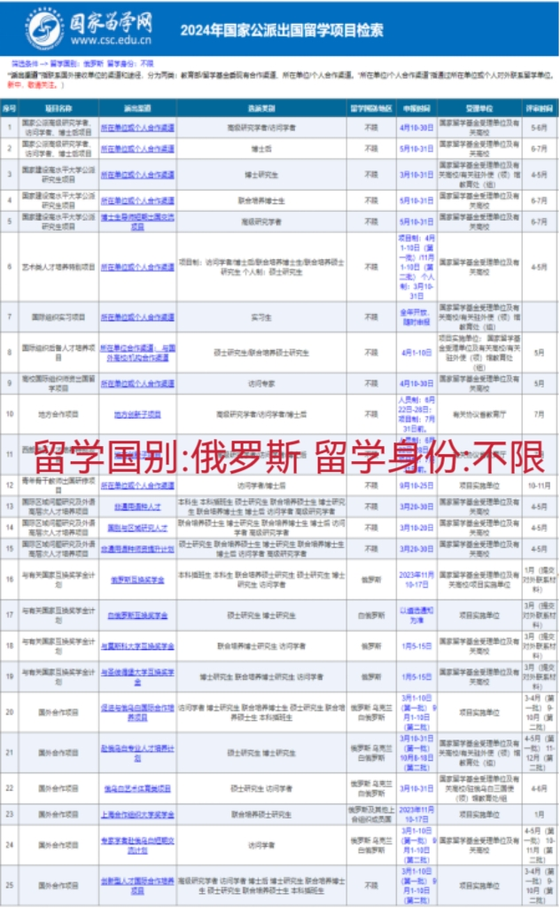Click the 有关协议省教育厅 cell in row 10
The image size is (560, 908).
click(x=479, y=415)
